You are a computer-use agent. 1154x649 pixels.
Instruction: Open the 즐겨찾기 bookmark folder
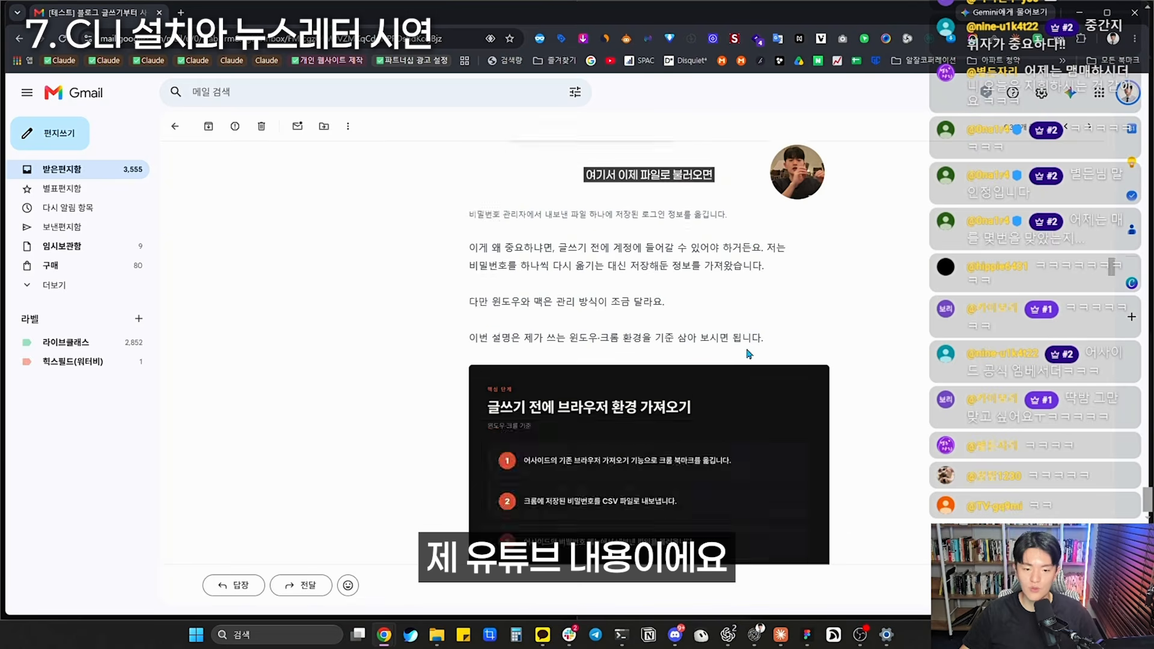point(554,61)
